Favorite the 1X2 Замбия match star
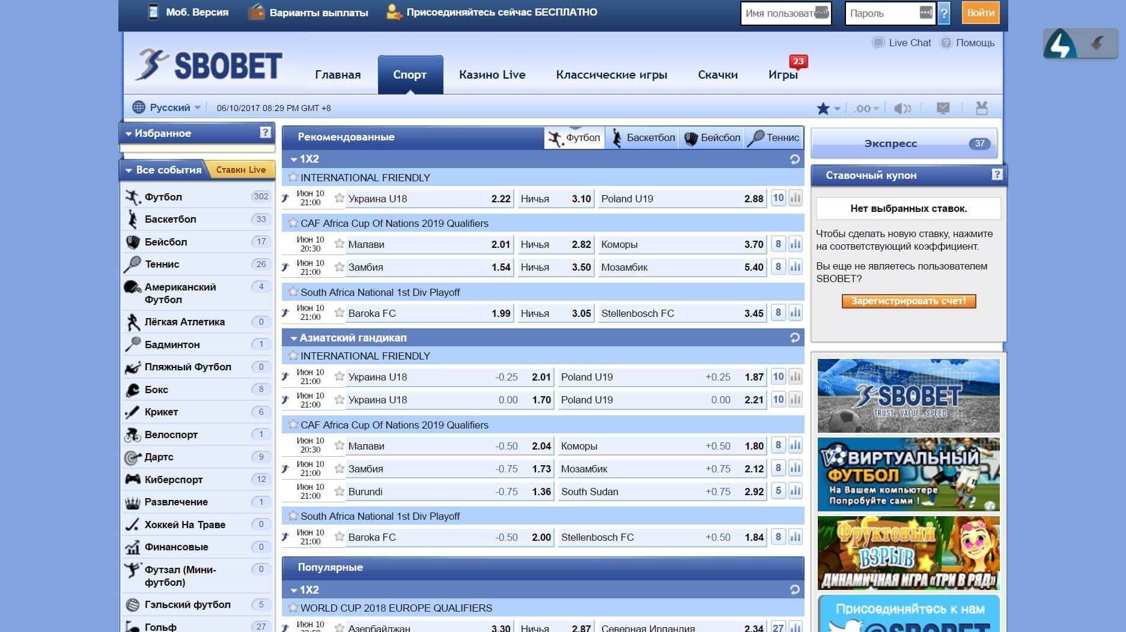Viewport: 1126px width, 632px height. pos(339,266)
